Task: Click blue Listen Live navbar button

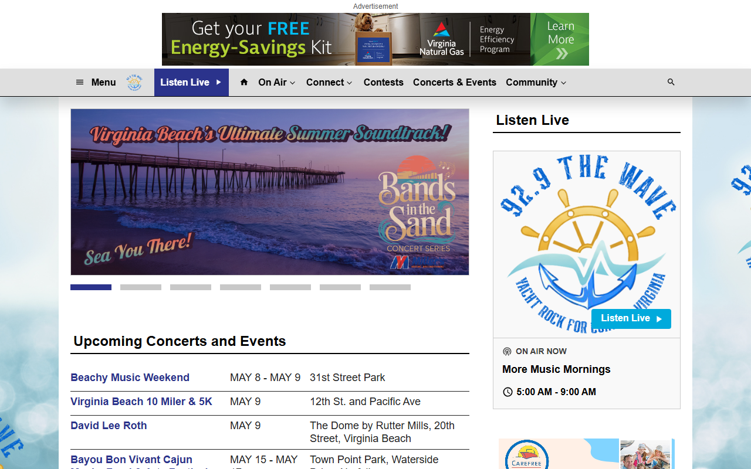Action: [x=191, y=82]
